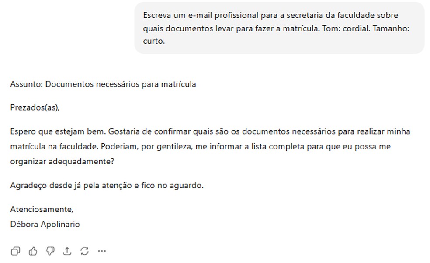Click the three-dots menu after the toolbar icons
The width and height of the screenshot is (430, 263).
point(102,251)
